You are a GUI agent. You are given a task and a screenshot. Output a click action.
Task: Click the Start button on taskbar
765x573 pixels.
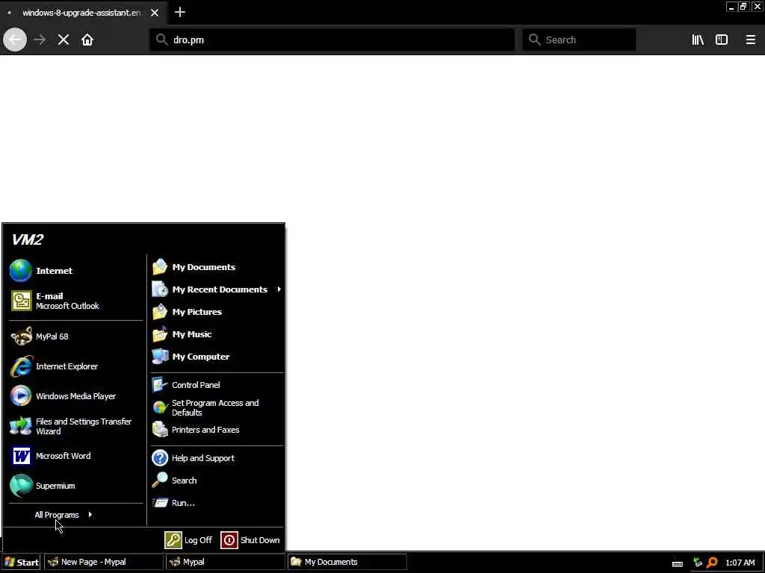(x=21, y=562)
